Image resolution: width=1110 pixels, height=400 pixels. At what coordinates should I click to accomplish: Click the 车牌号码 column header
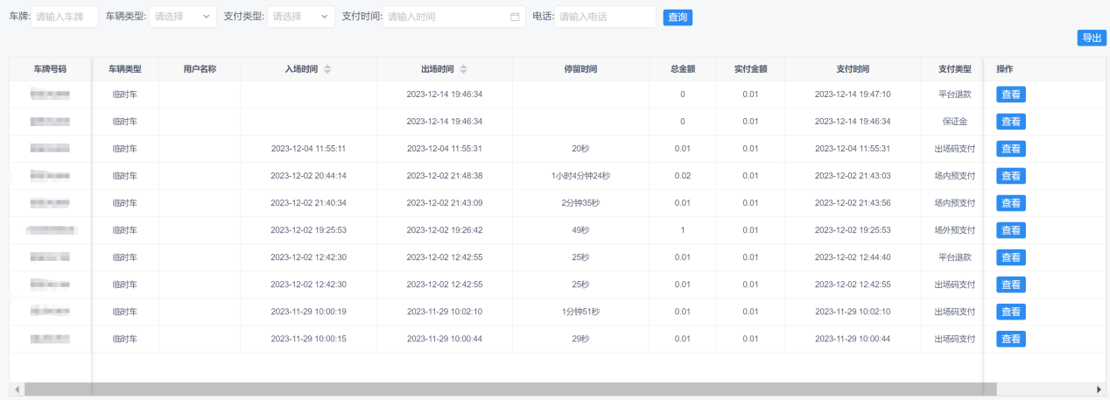(50, 69)
